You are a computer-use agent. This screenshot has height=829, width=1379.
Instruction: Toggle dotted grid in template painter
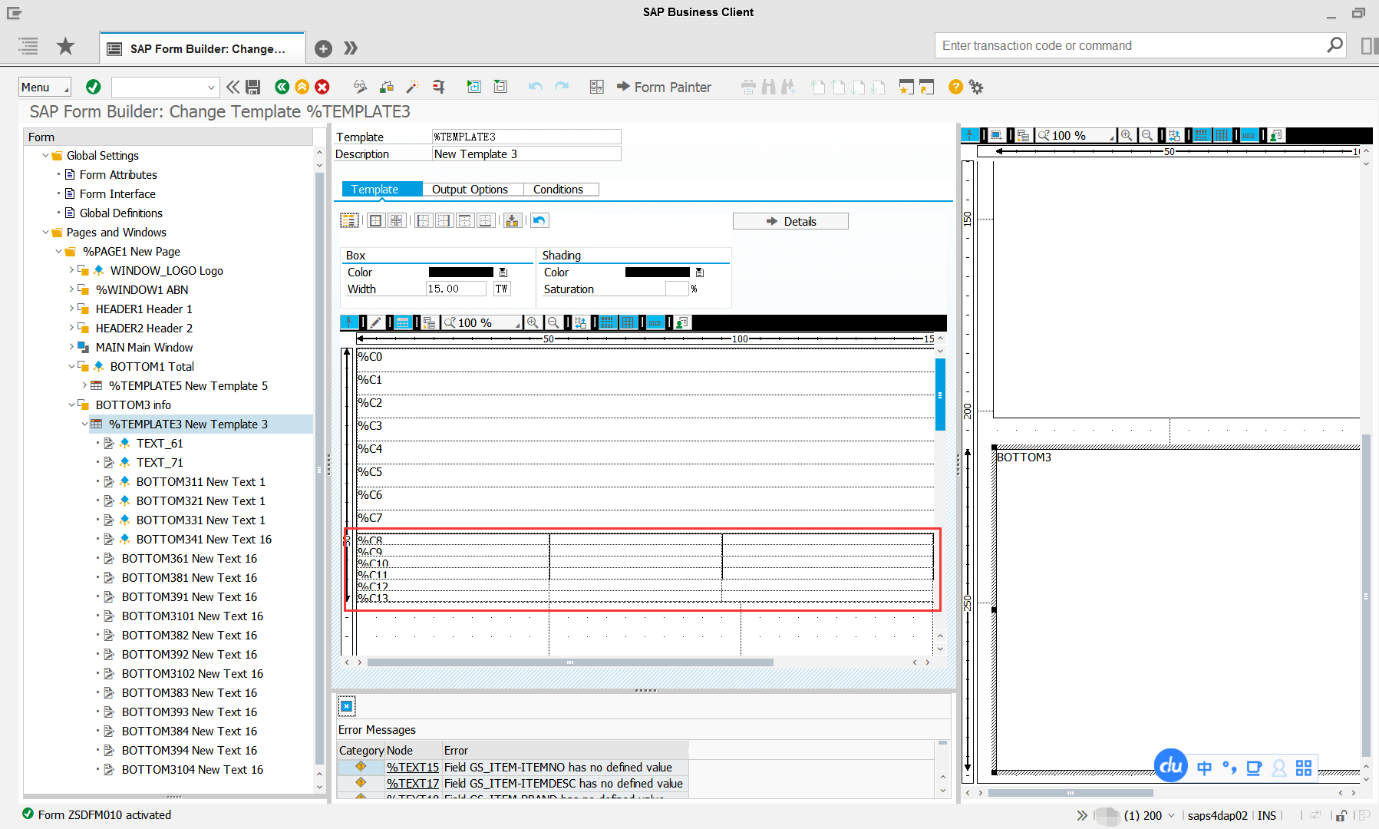point(608,322)
